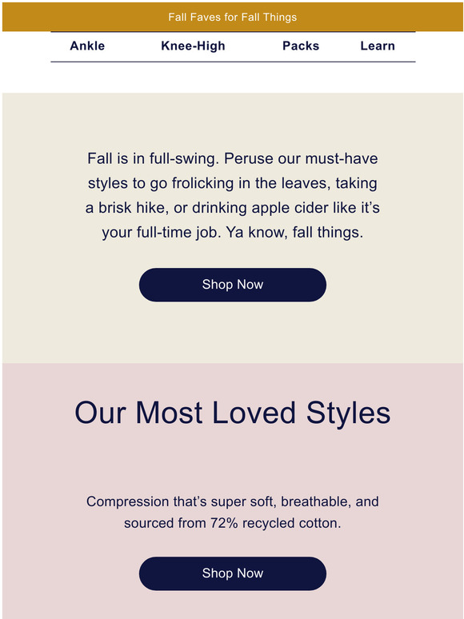The height and width of the screenshot is (619, 464).
Task: Go to the Knee-High socks section
Action: click(x=193, y=46)
